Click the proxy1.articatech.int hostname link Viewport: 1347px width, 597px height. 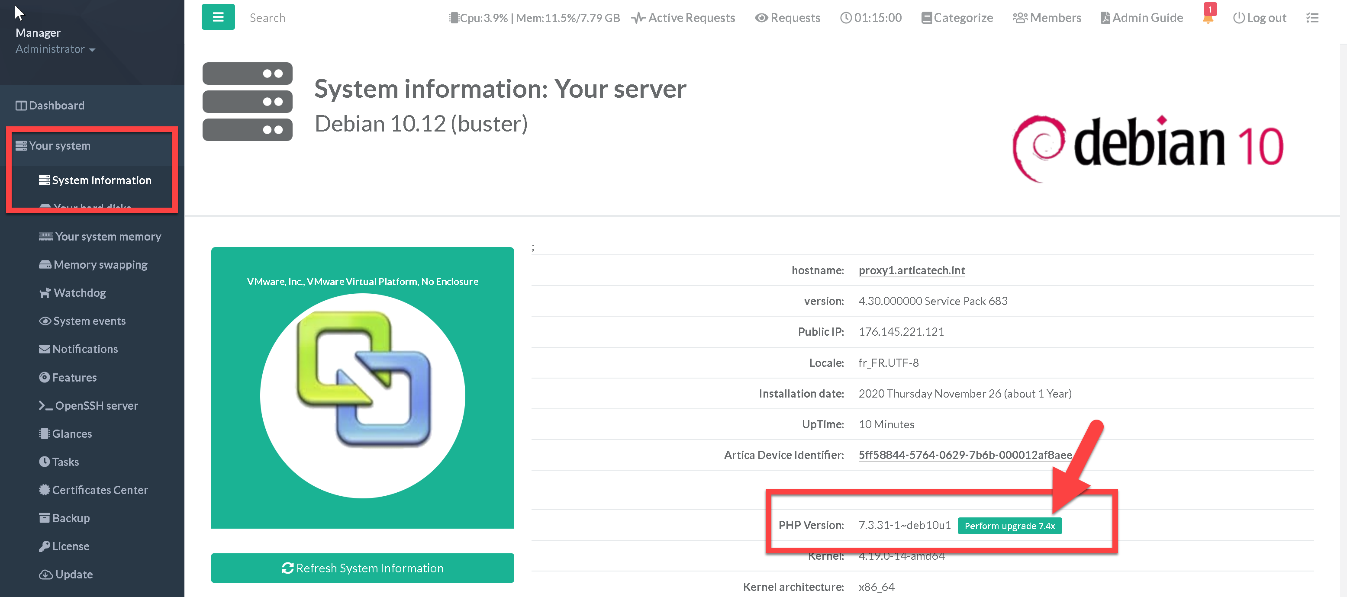[912, 270]
